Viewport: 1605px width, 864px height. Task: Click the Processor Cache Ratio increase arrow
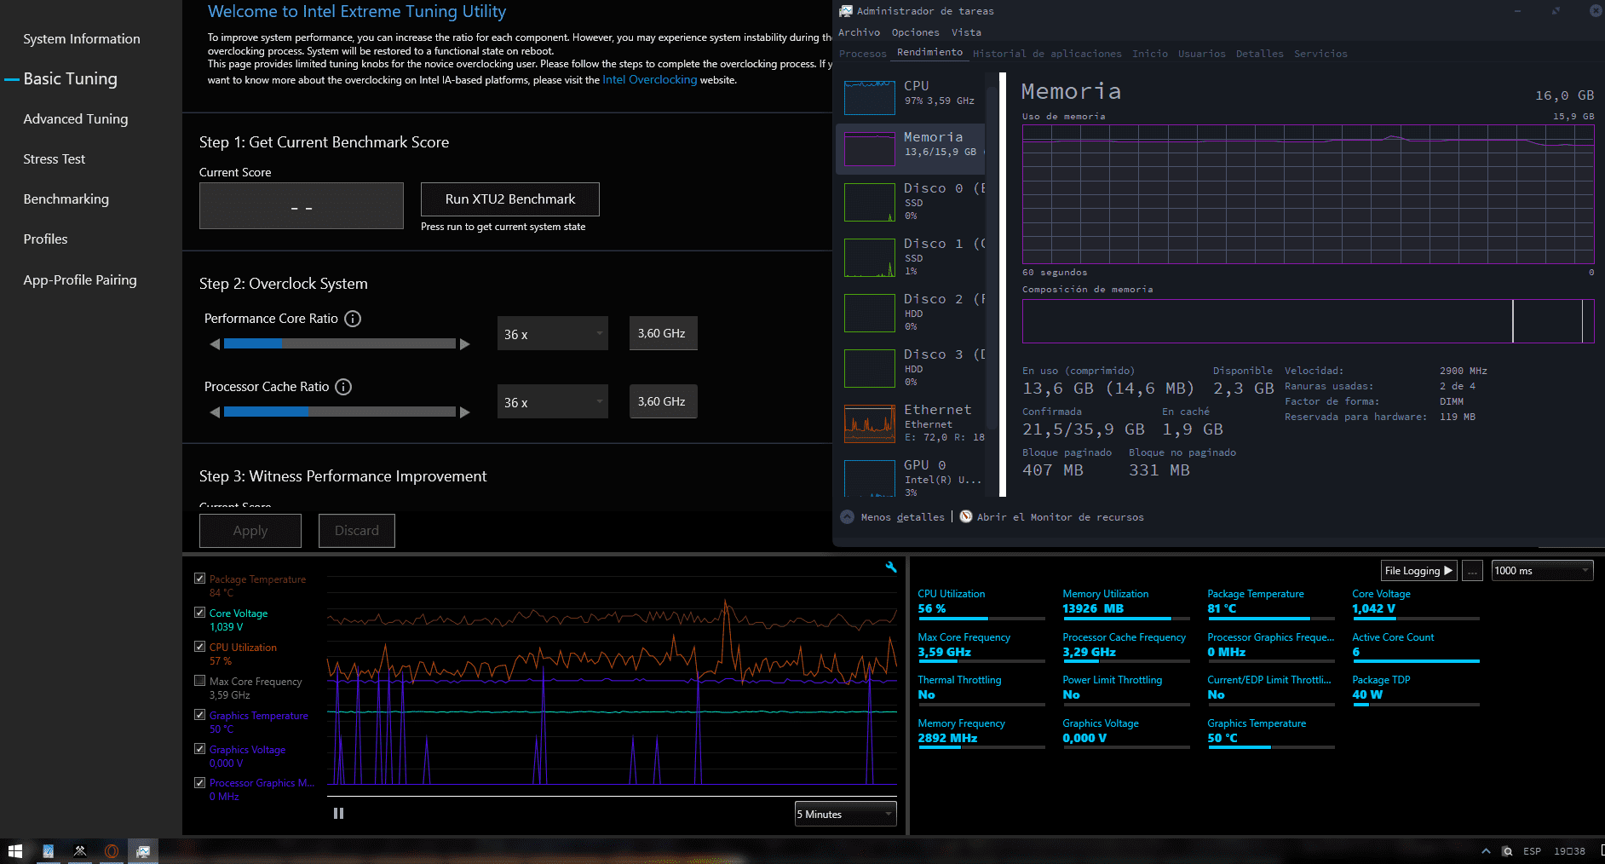pos(464,412)
